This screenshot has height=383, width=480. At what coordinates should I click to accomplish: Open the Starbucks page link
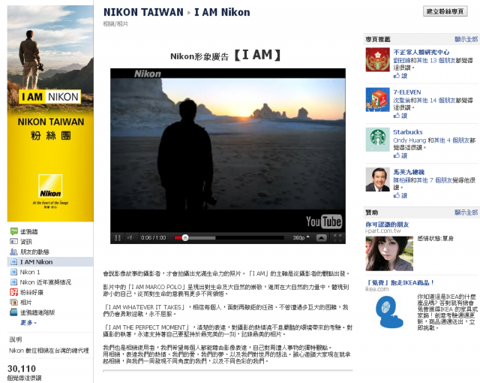408,132
